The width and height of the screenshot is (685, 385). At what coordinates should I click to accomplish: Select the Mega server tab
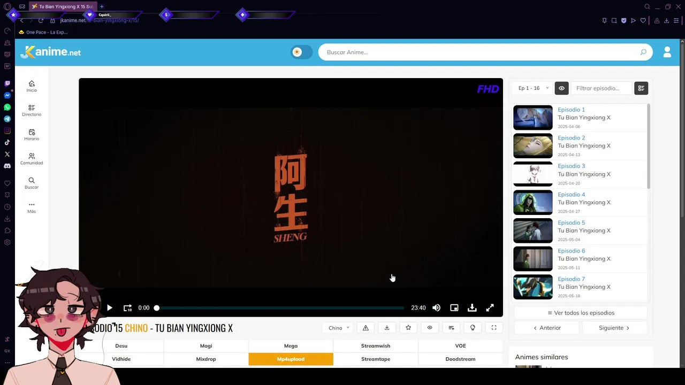(x=291, y=346)
